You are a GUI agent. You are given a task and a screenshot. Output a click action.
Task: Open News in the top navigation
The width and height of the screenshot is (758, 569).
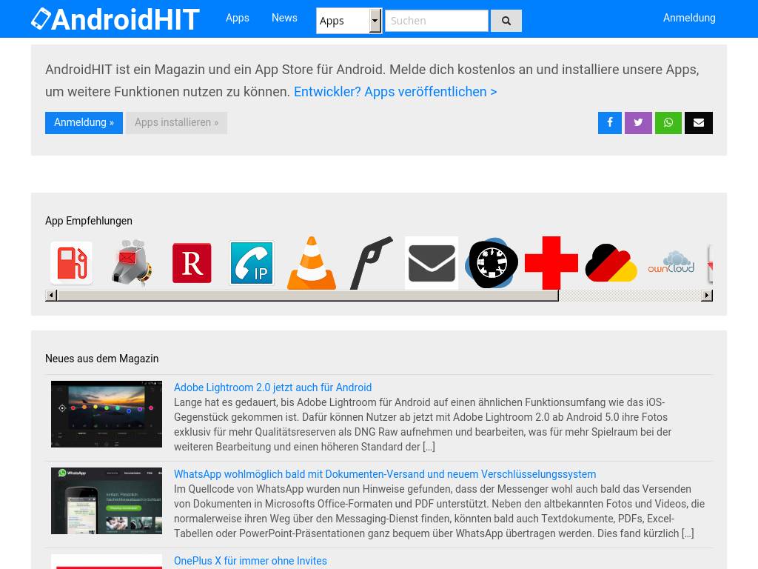(284, 18)
